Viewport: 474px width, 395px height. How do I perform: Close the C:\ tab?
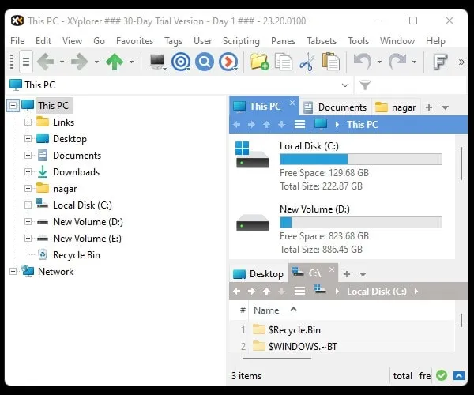[x=332, y=269]
